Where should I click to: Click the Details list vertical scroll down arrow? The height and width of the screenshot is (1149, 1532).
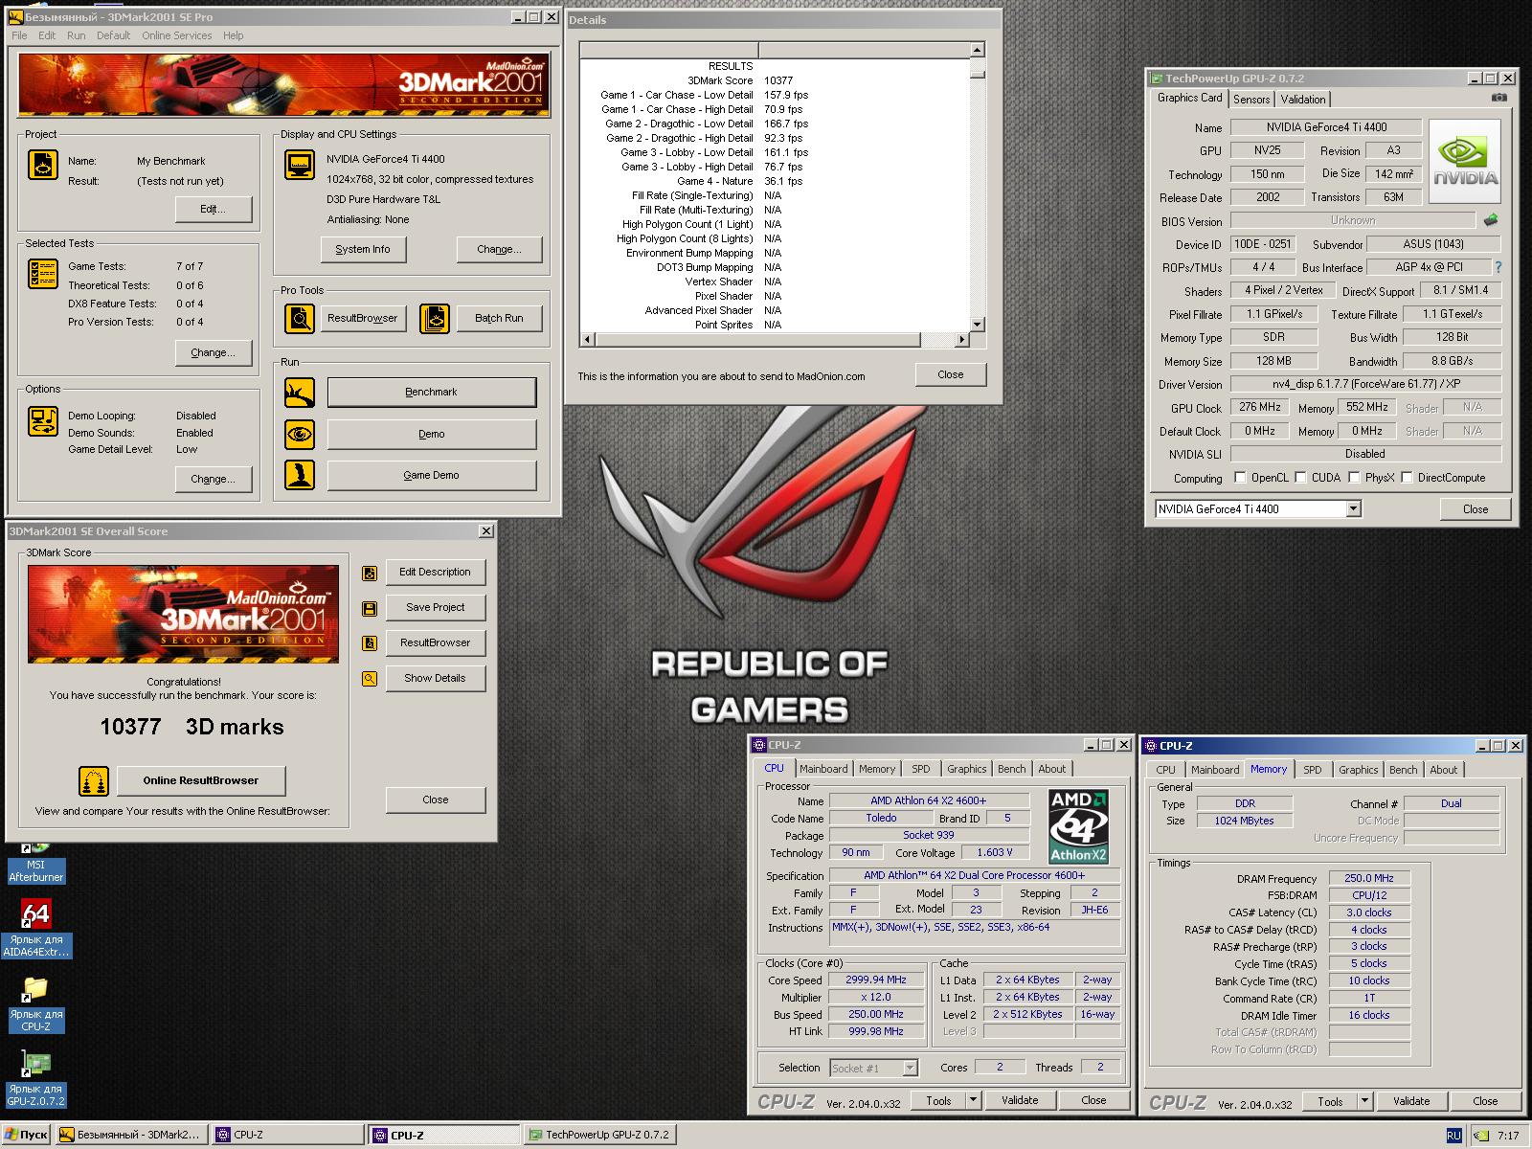[x=978, y=325]
